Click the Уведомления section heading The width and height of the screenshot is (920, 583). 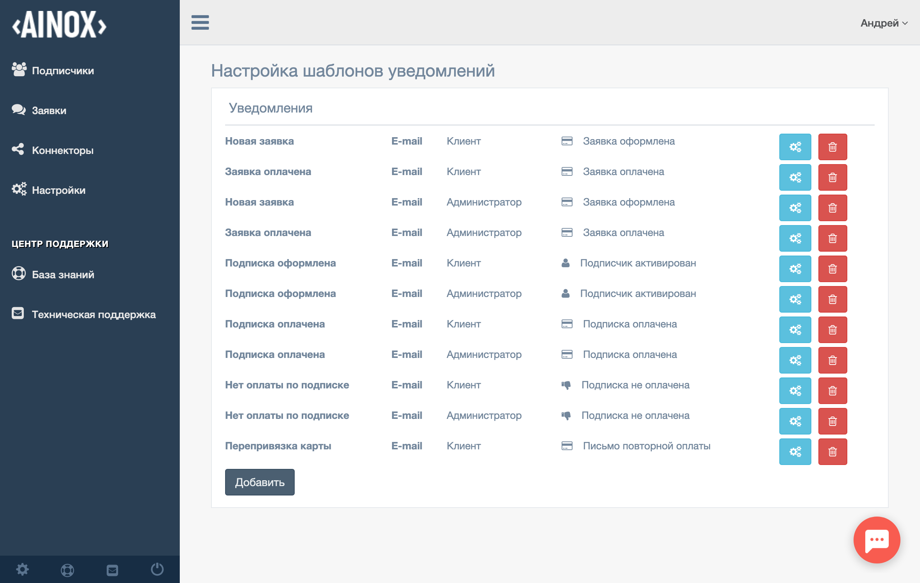coord(270,108)
